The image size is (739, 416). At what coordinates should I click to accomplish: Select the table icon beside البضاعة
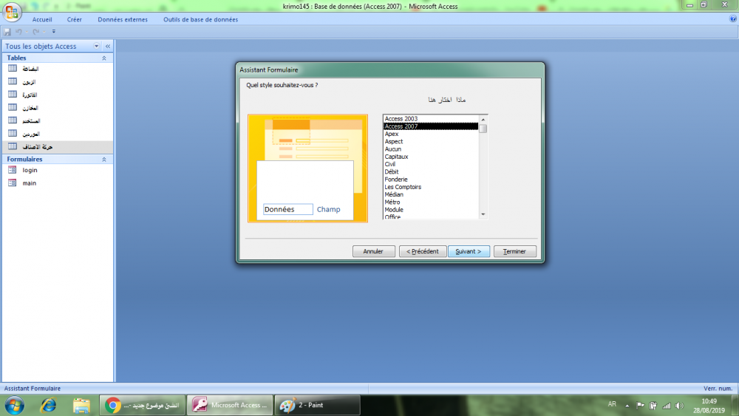pos(13,68)
